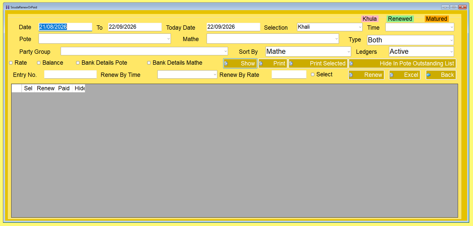Click the Renew column header in grid
This screenshot has width=473, height=226.
pos(46,88)
